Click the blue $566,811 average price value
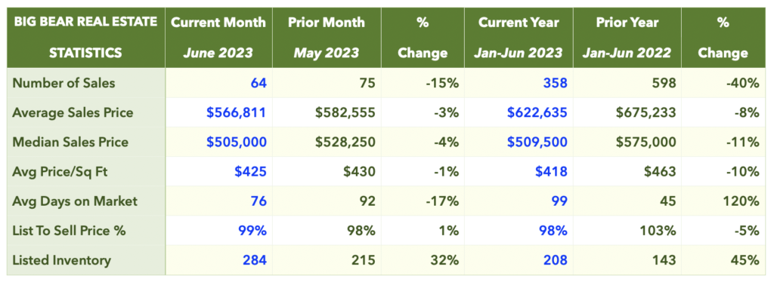Screen dimensions: 774x282 pyautogui.click(x=237, y=112)
